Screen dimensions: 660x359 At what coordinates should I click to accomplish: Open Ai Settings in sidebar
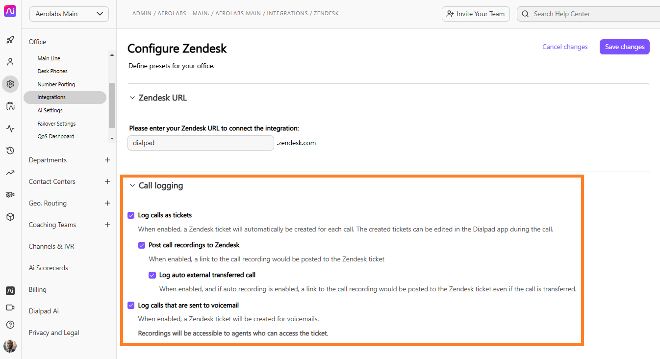point(50,110)
